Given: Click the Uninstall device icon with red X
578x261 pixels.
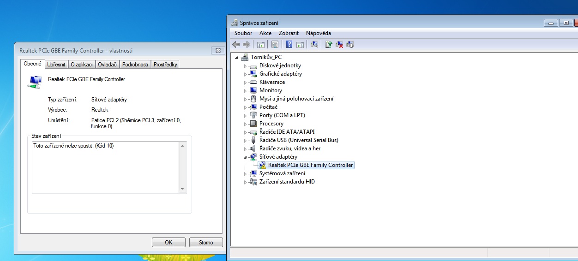Looking at the screenshot, I should pos(339,44).
